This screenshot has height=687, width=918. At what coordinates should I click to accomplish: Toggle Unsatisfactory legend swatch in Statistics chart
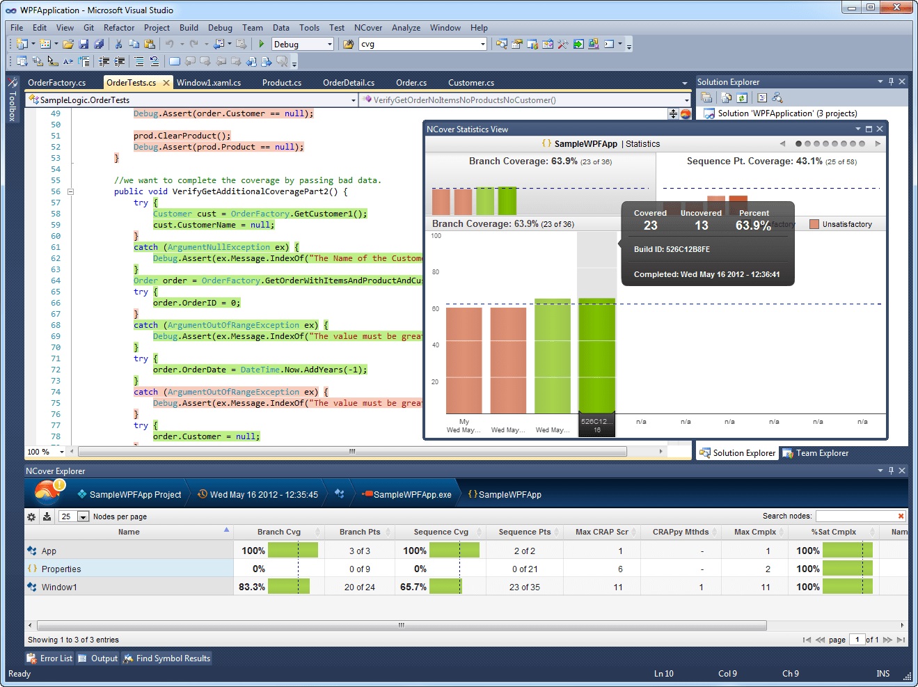814,224
